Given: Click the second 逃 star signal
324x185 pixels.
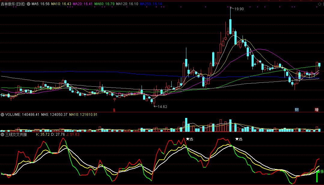Looking at the screenshot, I should point(239,139).
